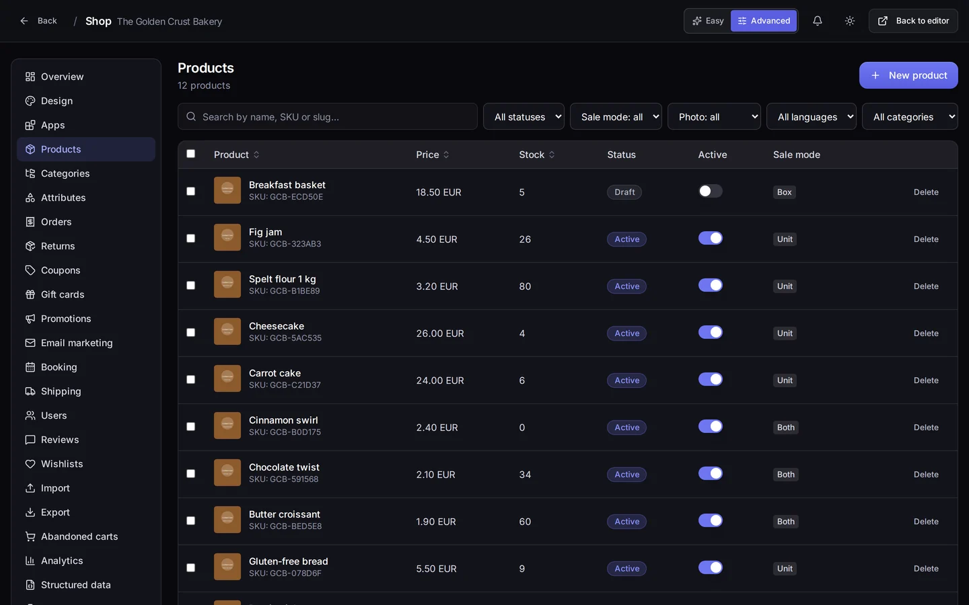The width and height of the screenshot is (969, 605).
Task: Click the Wishlists heart icon in sidebar
Action: tap(30, 464)
